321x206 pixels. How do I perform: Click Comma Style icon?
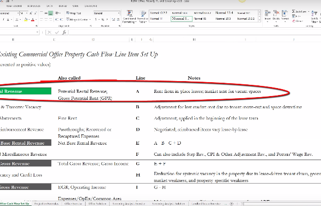pyautogui.click(x=107, y=20)
